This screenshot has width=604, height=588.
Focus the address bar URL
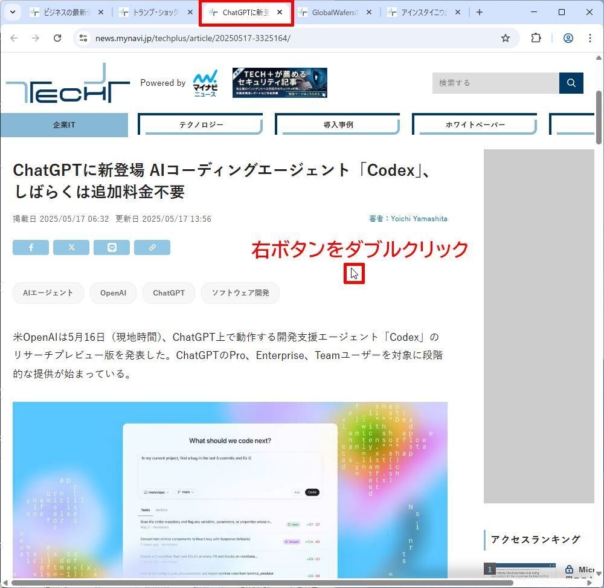point(193,38)
